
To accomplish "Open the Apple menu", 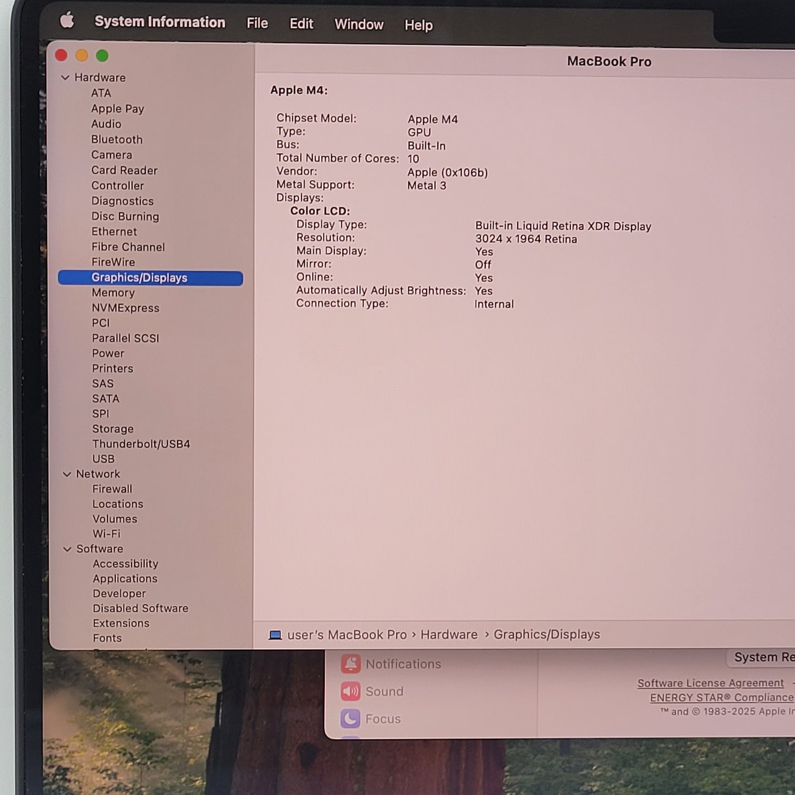I will tap(67, 21).
